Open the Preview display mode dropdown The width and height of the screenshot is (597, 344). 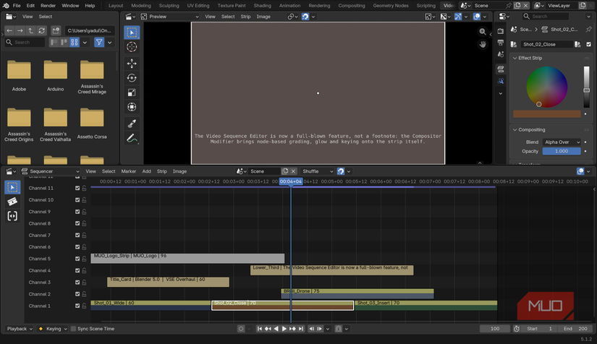(170, 17)
